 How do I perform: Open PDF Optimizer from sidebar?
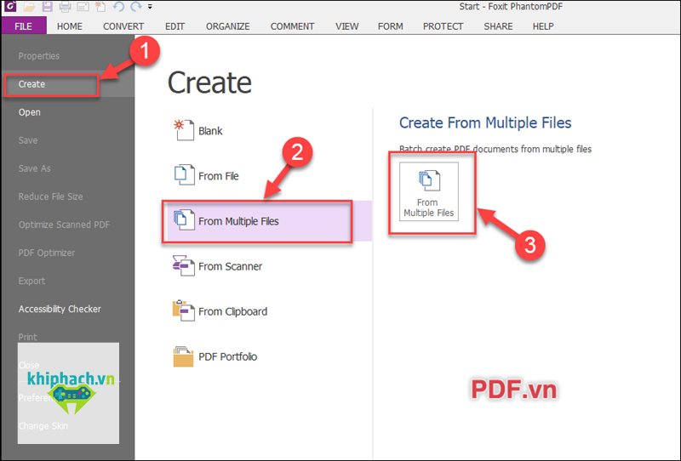click(x=47, y=253)
